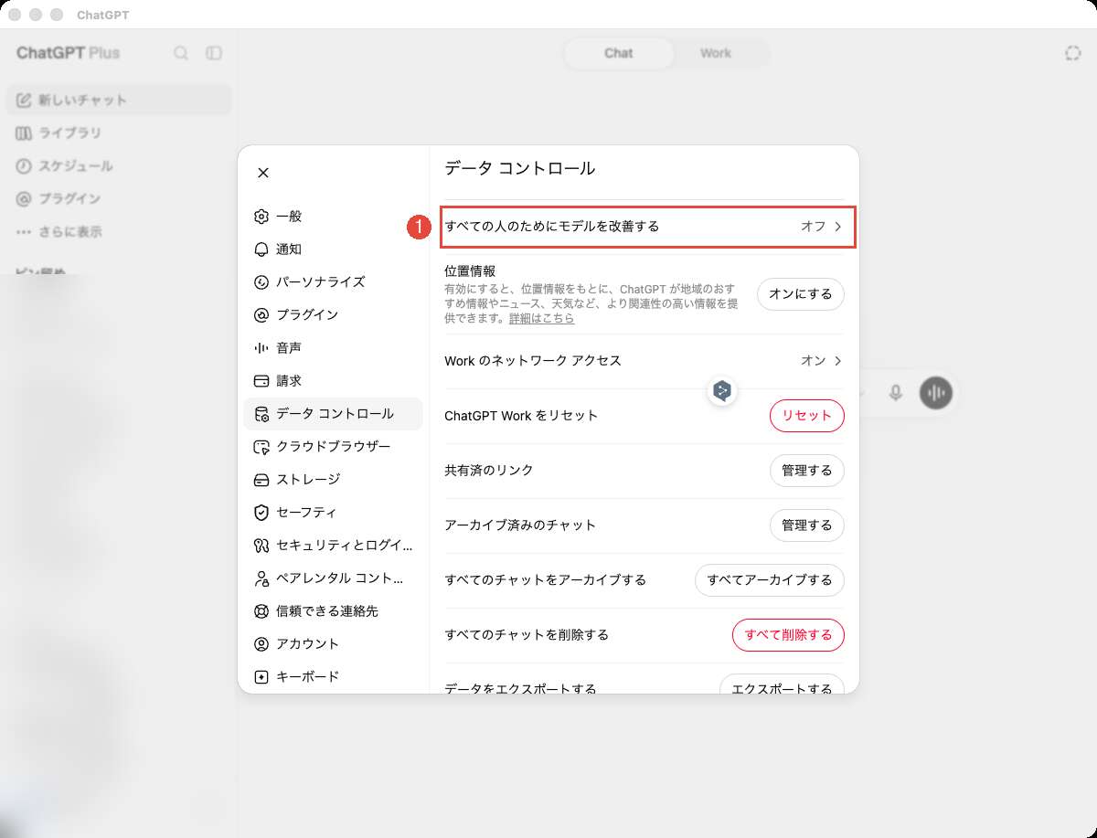This screenshot has width=1097, height=838.
Task: Click the データ コントロール heading
Action: [x=519, y=168]
